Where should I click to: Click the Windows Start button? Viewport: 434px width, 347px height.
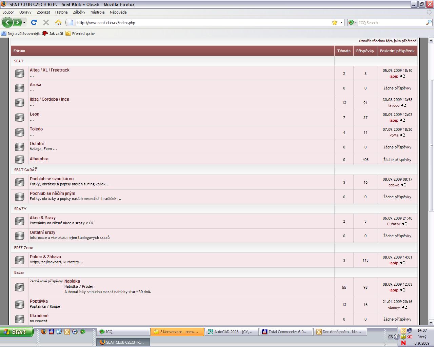tap(16, 332)
